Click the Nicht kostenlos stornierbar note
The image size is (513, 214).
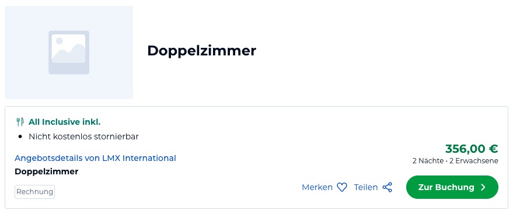(84, 136)
